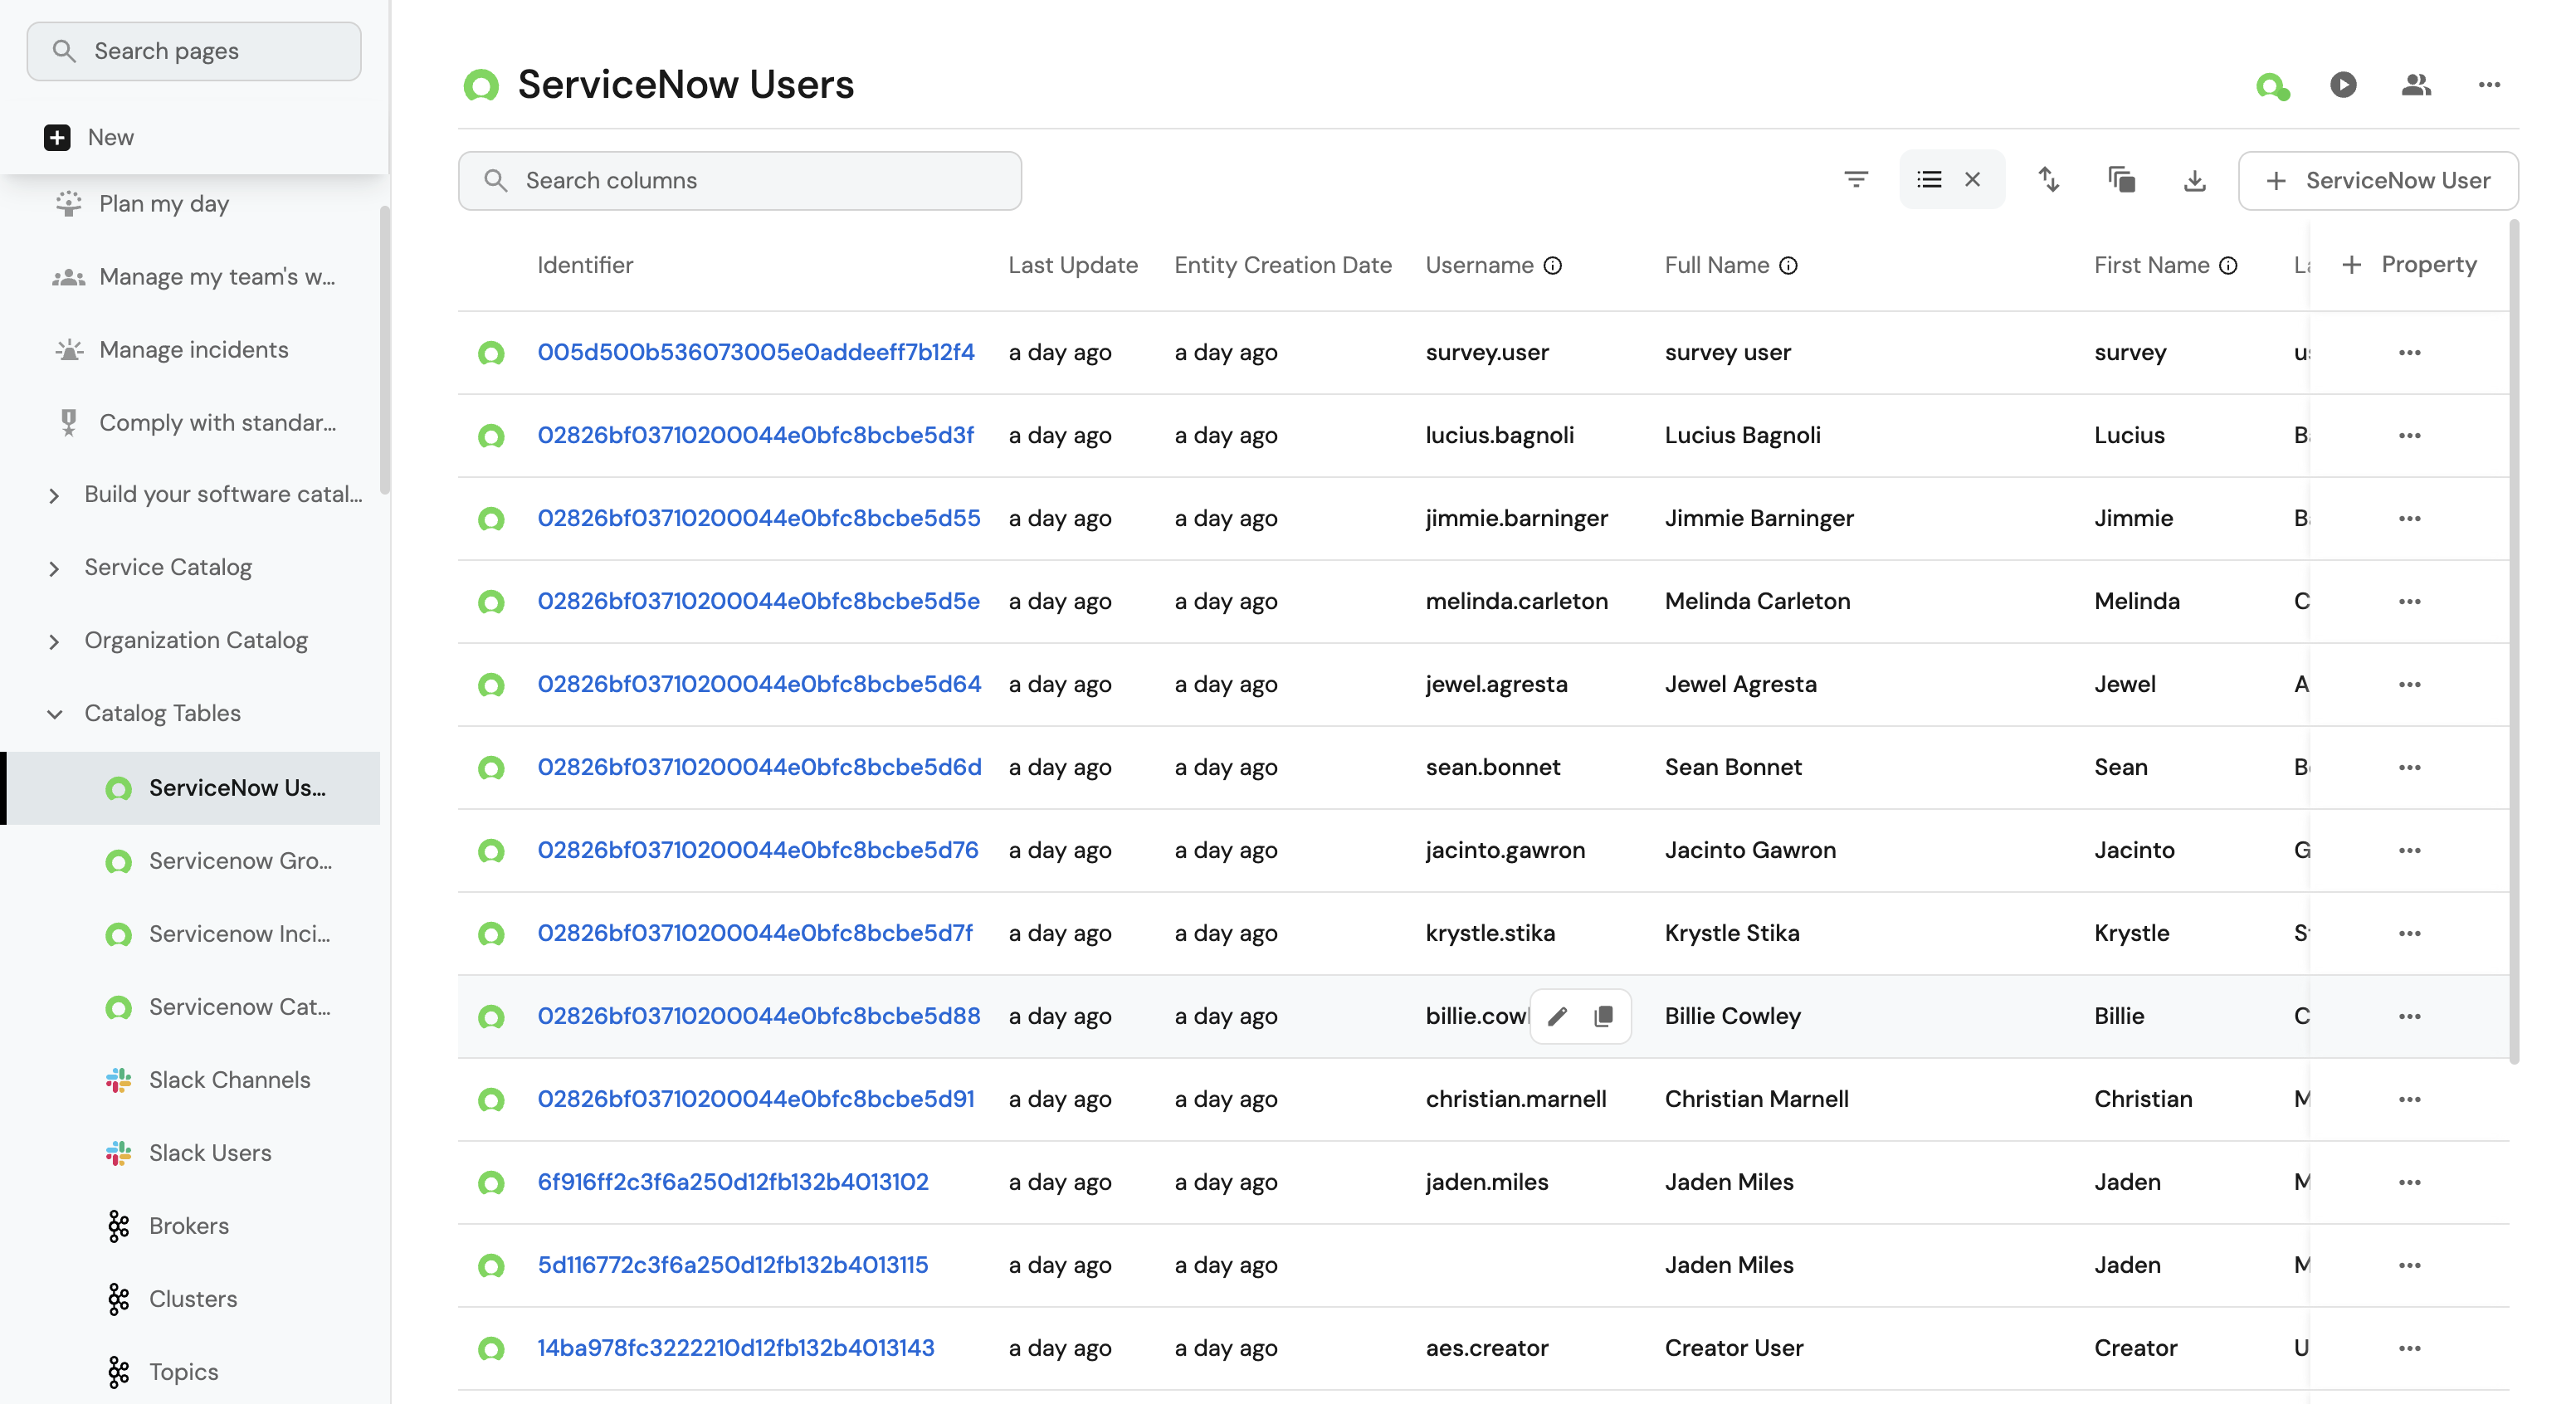The height and width of the screenshot is (1404, 2576).
Task: Click the sort arrows icon
Action: pyautogui.click(x=2049, y=180)
